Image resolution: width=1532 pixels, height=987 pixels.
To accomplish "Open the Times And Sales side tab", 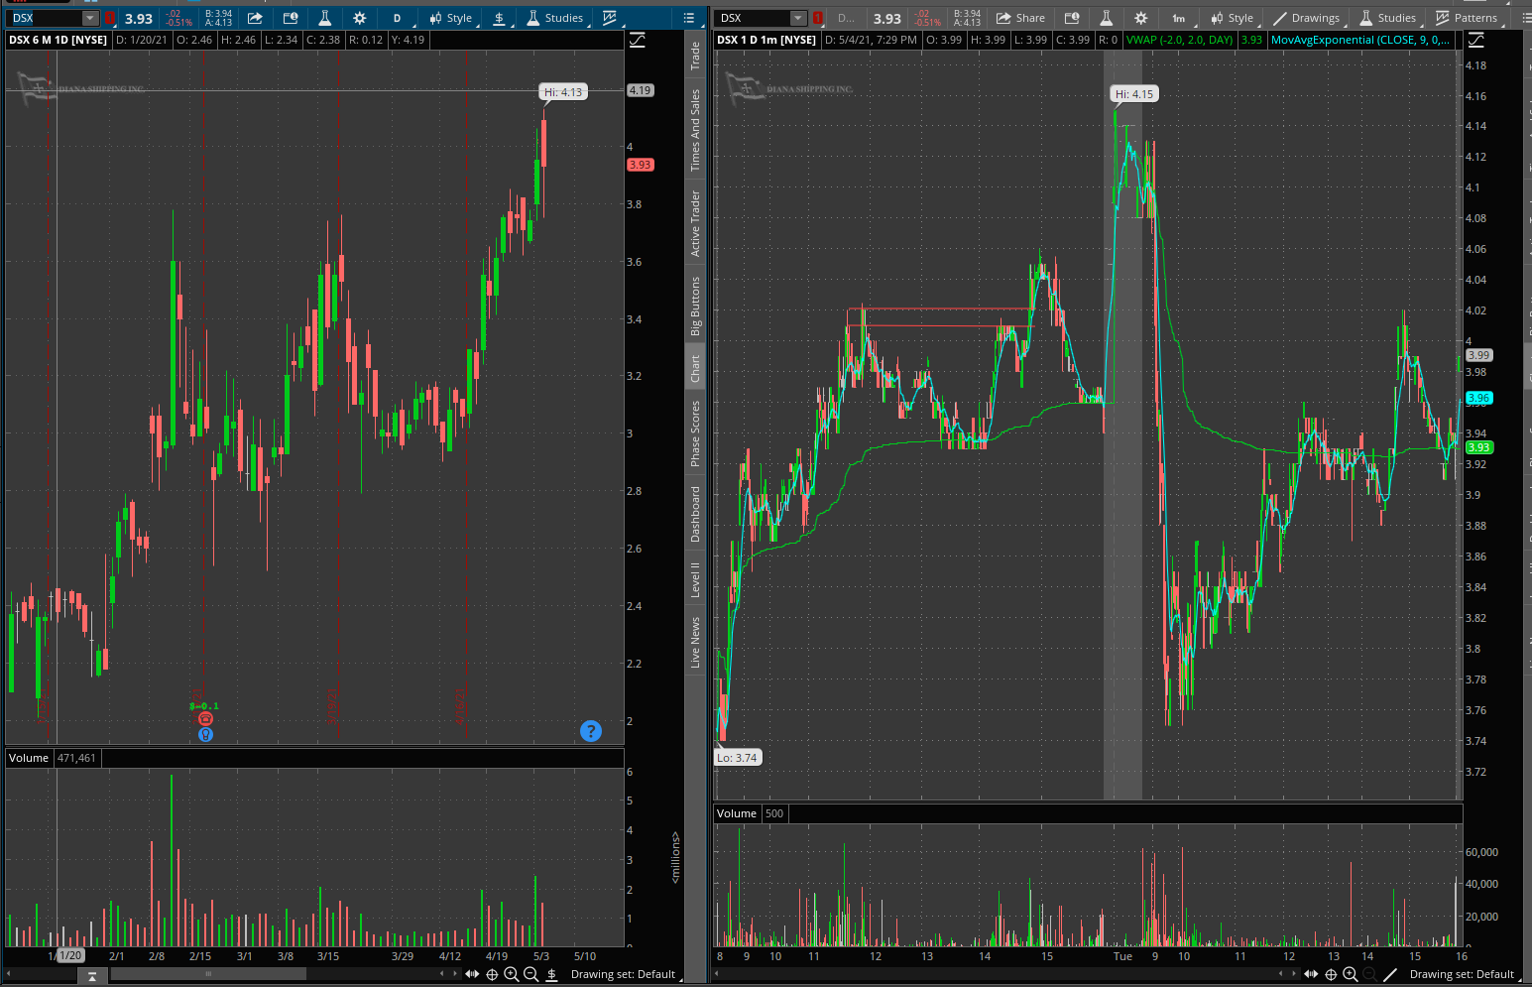I will click(x=695, y=130).
